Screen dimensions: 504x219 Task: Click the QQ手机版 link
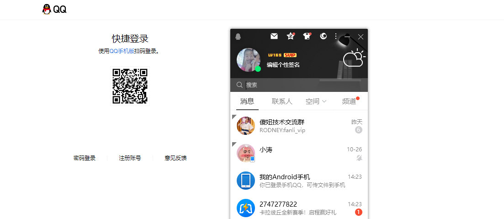click(x=122, y=51)
